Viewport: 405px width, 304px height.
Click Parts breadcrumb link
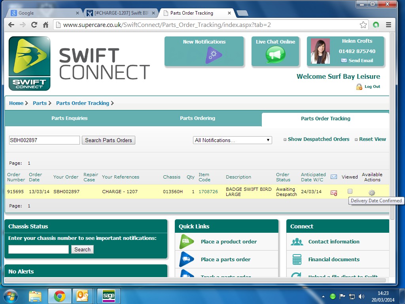pos(40,103)
